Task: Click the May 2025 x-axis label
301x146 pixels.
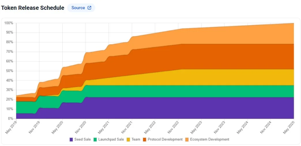Action: pyautogui.click(x=289, y=128)
